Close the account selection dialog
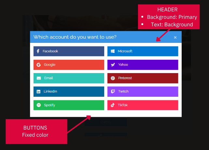Image resolution: width=209 pixels, height=150 pixels. [175, 38]
